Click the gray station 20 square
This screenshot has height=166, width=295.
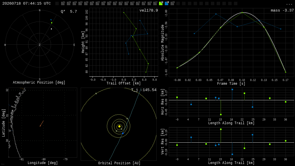(173, 3)
